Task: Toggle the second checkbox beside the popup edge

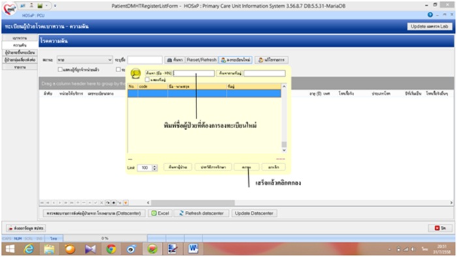Action: click(x=118, y=70)
